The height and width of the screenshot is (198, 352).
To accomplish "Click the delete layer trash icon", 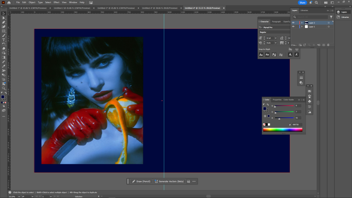I will pyautogui.click(x=328, y=45).
